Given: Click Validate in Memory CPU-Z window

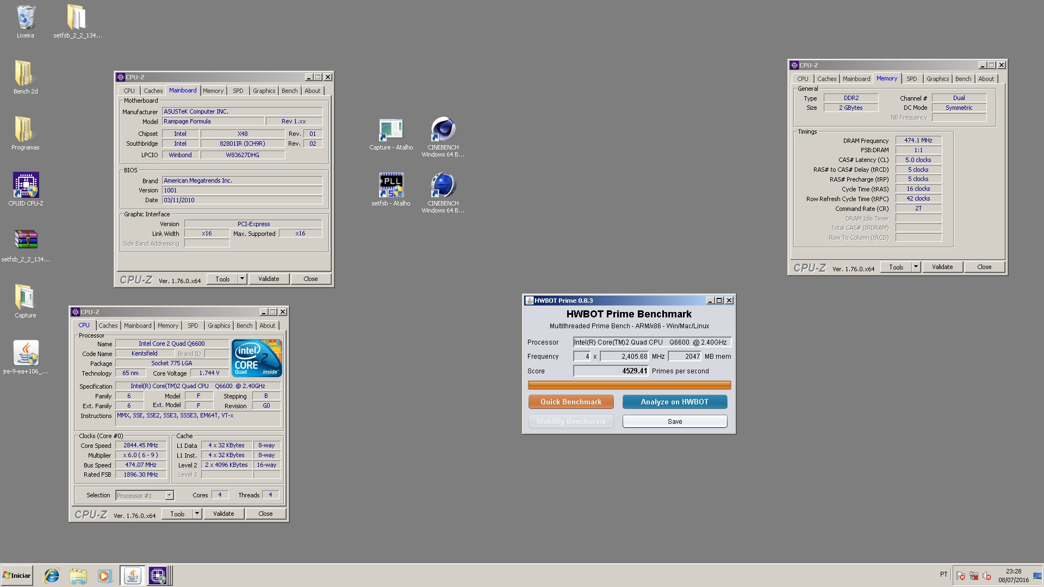Looking at the screenshot, I should [x=942, y=267].
